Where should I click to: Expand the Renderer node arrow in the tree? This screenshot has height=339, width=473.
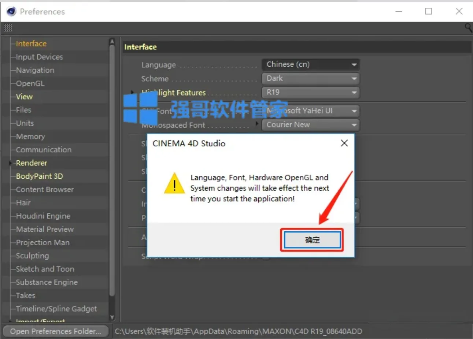11,163
